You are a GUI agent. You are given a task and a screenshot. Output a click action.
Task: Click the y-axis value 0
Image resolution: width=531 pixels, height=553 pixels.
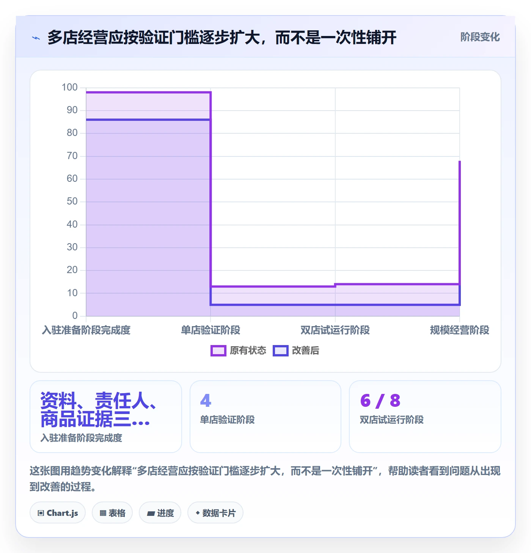coord(75,316)
